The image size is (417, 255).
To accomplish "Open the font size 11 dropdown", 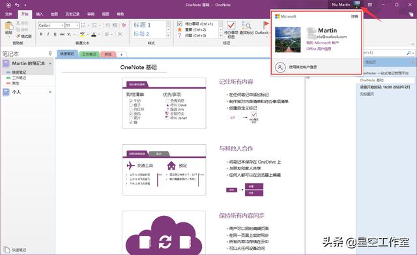I will (78, 25).
